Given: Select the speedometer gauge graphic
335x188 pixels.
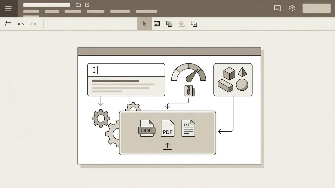Looking at the screenshot, I should (189, 72).
